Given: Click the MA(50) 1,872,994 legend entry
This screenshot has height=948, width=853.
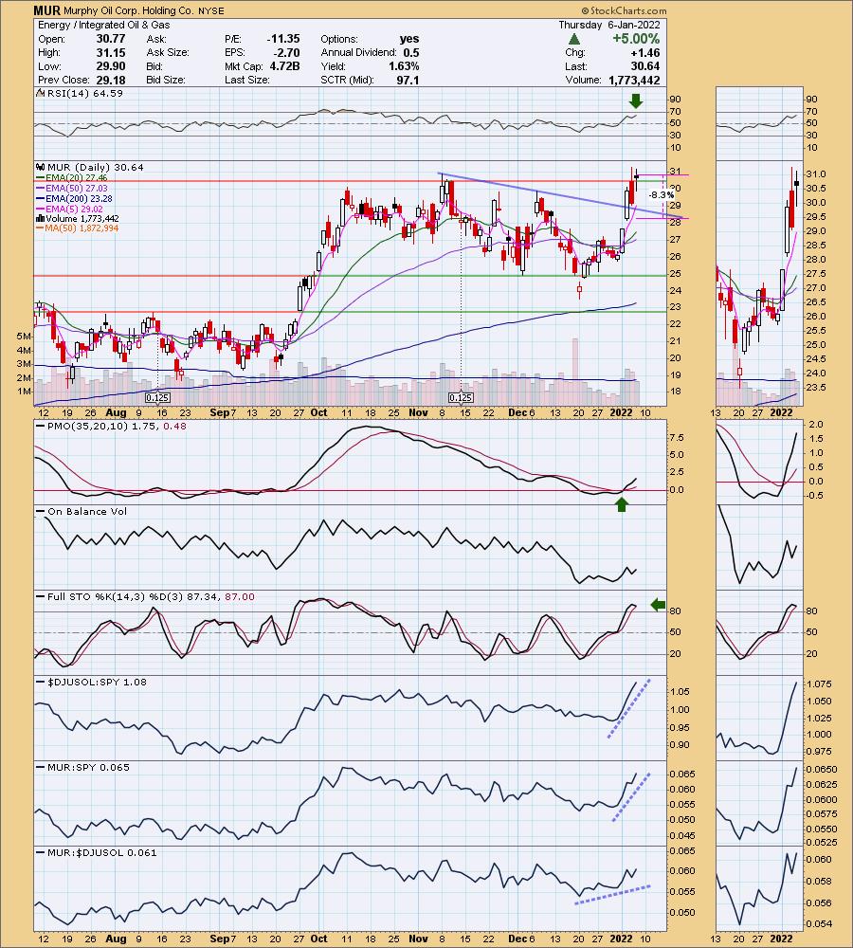Looking at the screenshot, I should pos(78,228).
